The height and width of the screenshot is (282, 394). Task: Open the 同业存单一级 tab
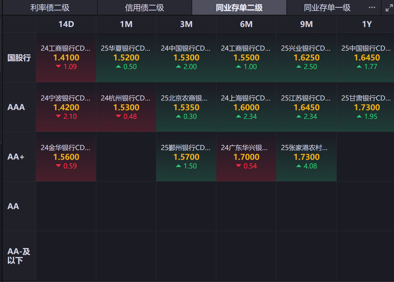coord(327,8)
